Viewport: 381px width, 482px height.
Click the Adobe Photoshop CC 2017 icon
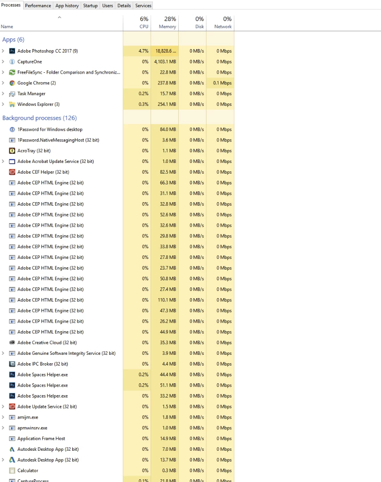coord(12,51)
